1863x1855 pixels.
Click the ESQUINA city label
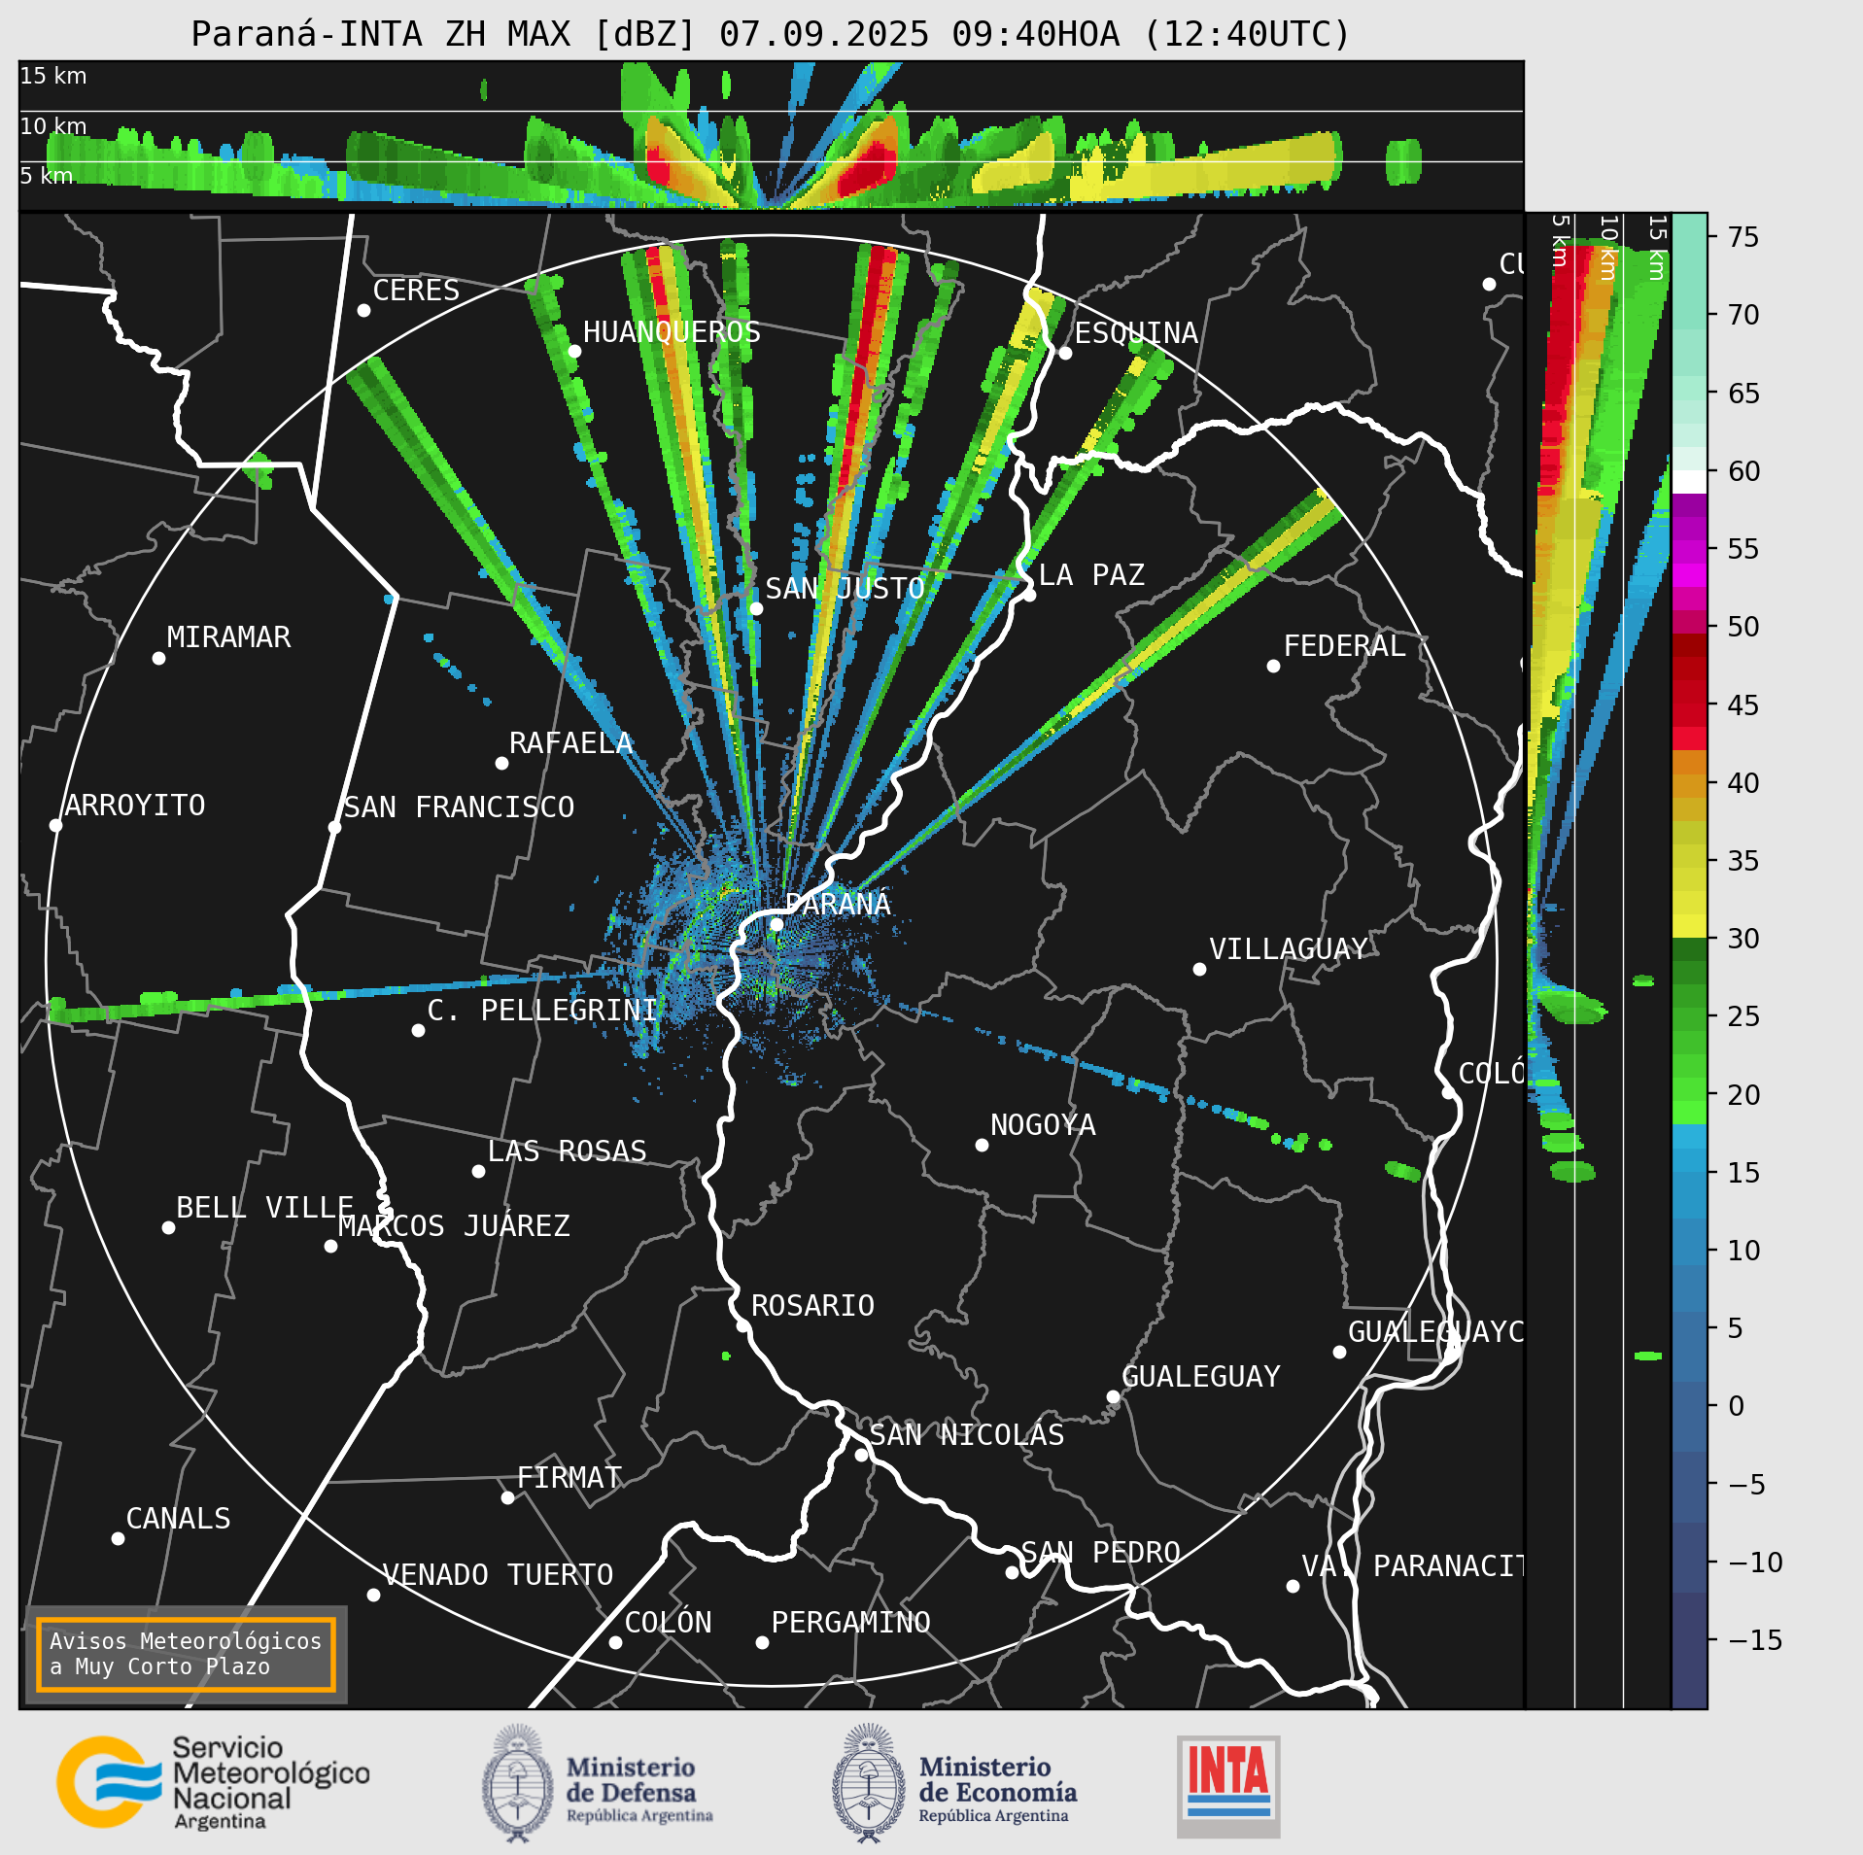[x=1136, y=332]
